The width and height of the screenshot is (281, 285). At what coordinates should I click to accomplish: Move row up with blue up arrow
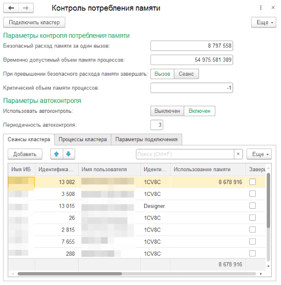tap(57, 154)
